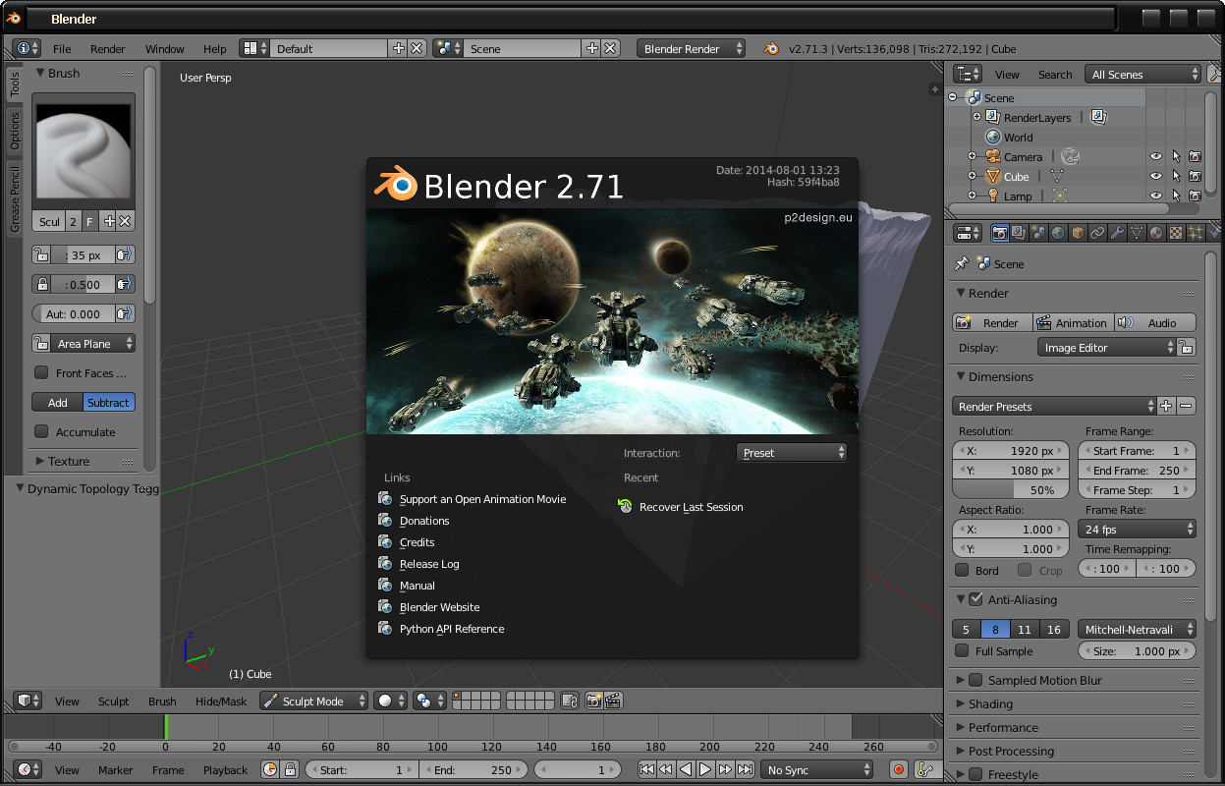This screenshot has width=1225, height=786.
Task: Open the Outliner editor type selector icon
Action: 969,74
